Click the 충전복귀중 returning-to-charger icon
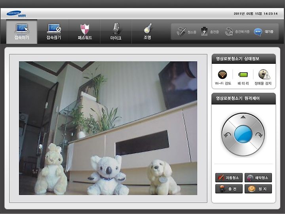 pyautogui.click(x=229, y=32)
